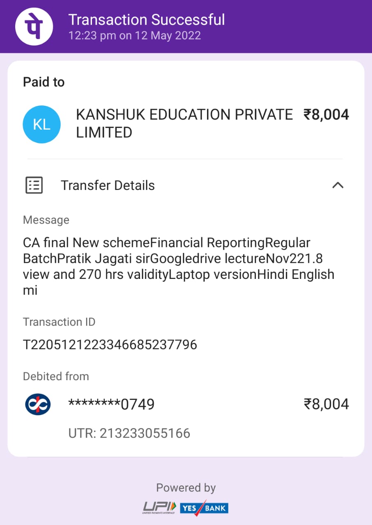Click the Transfer Details list icon
Viewport: 372px width, 525px height.
click(34, 185)
